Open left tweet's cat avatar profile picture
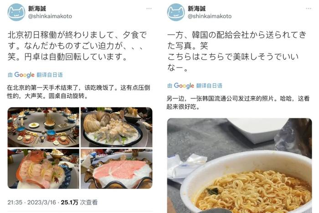 click(16, 12)
